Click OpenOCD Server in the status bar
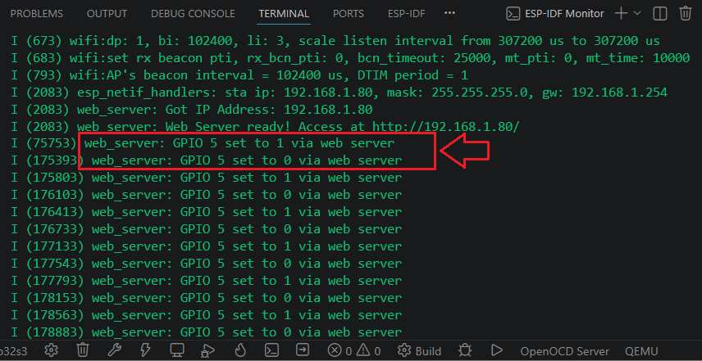Image resolution: width=702 pixels, height=361 pixels. click(564, 351)
